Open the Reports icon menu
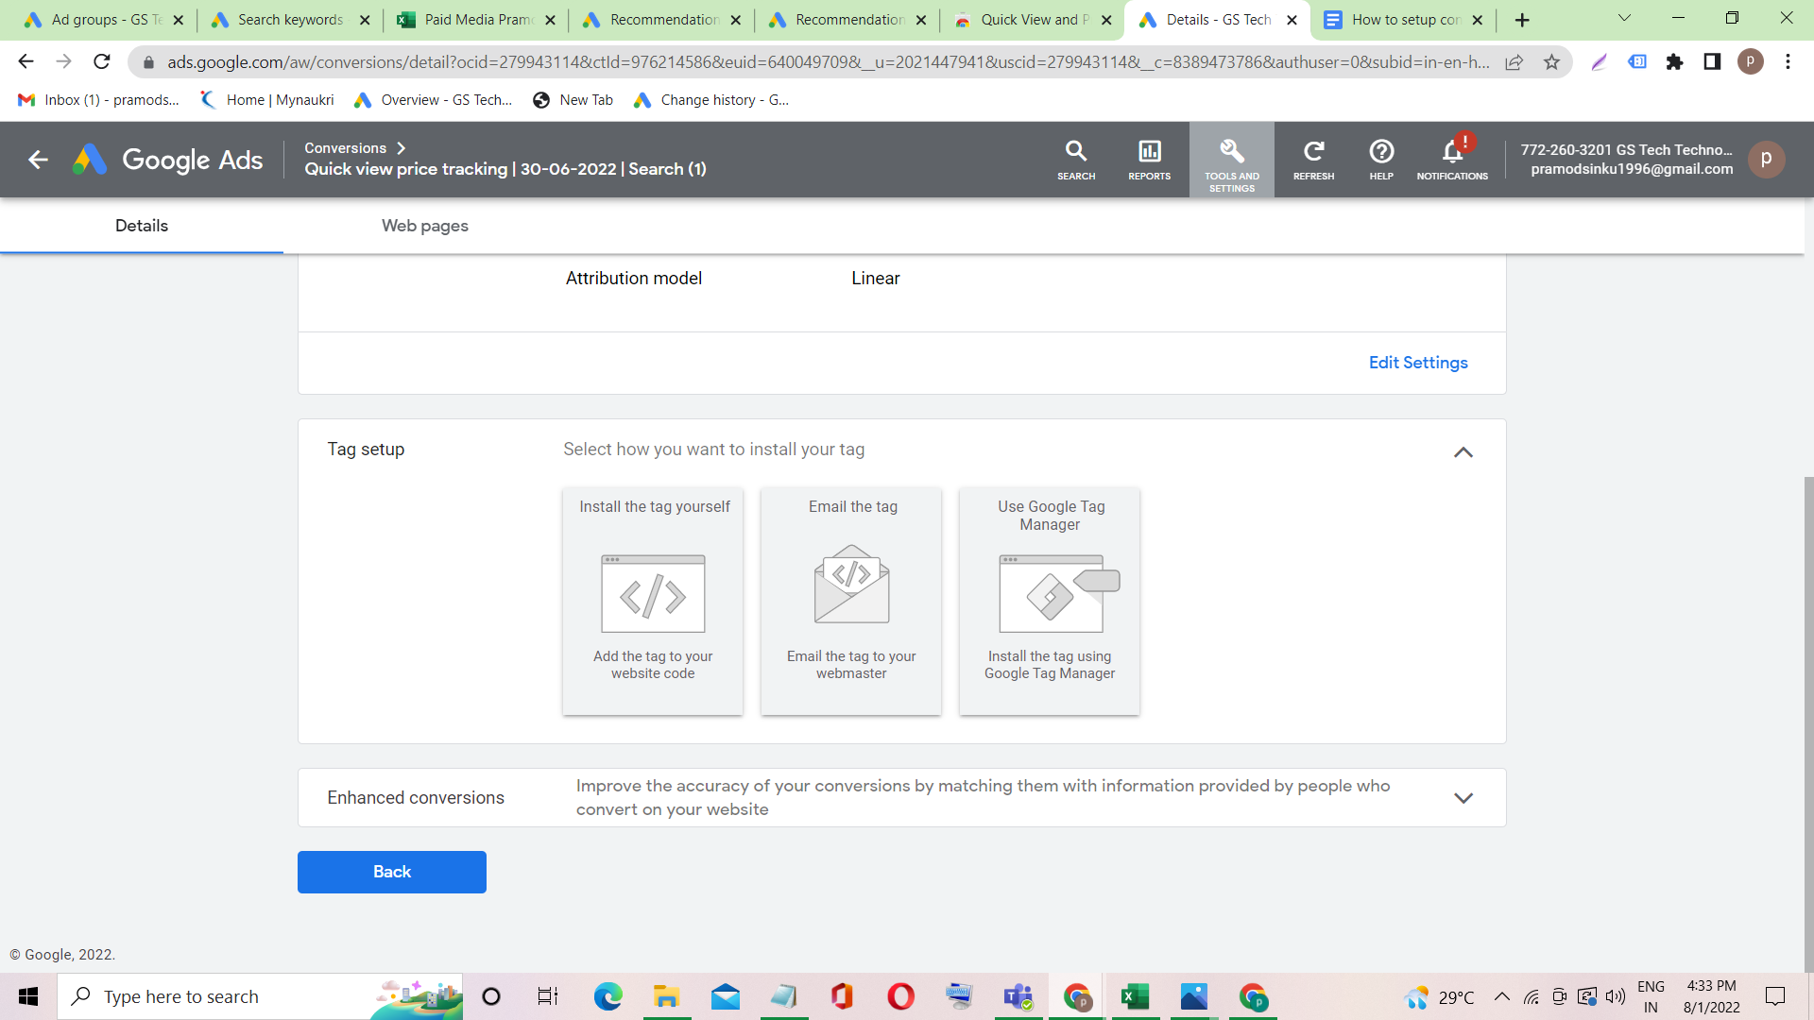This screenshot has height=1020, width=1814. coord(1149,159)
